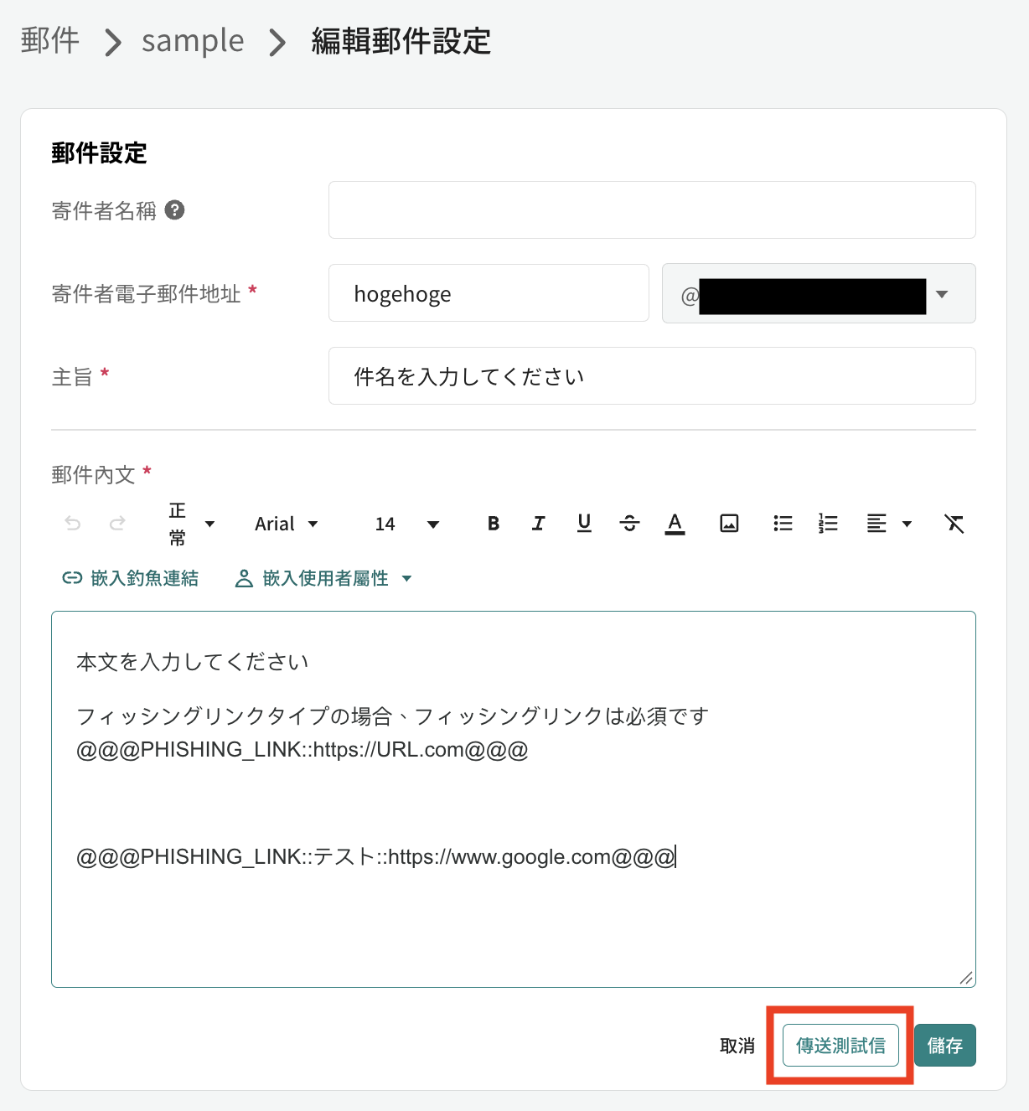Screen dimensions: 1029x1111
Task: Focus the 寄件者名稱 input field
Action: tap(652, 209)
